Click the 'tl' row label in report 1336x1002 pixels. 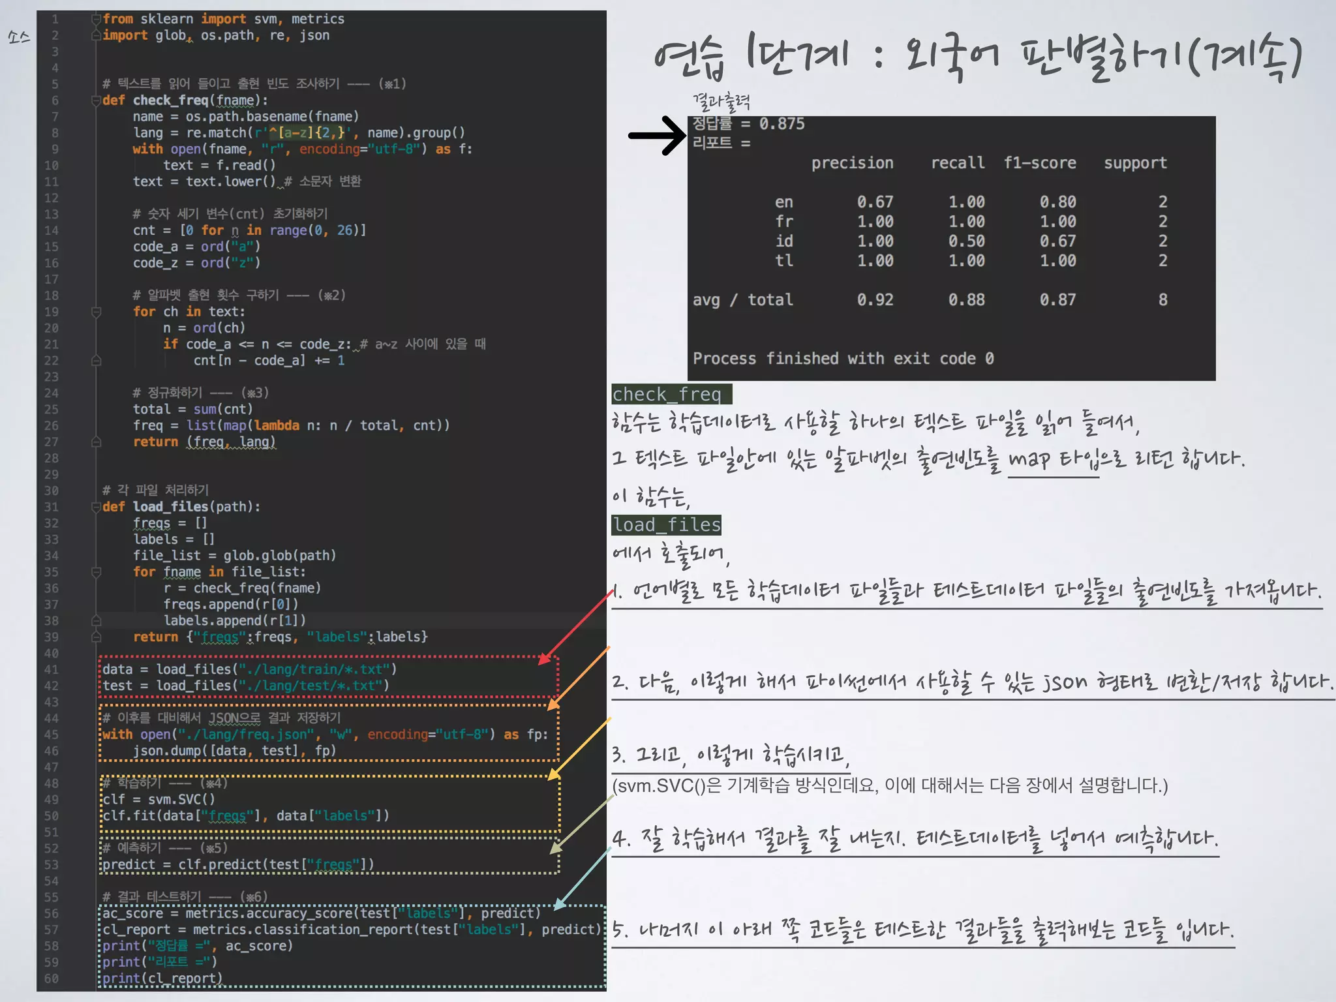(x=784, y=261)
